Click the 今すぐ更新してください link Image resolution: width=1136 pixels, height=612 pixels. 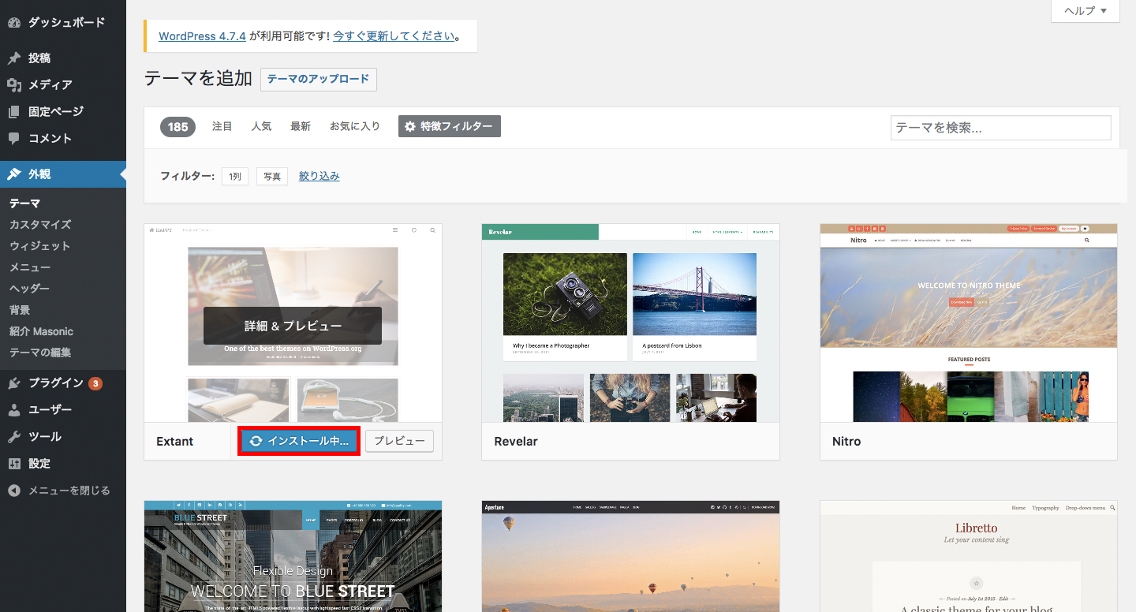click(394, 36)
